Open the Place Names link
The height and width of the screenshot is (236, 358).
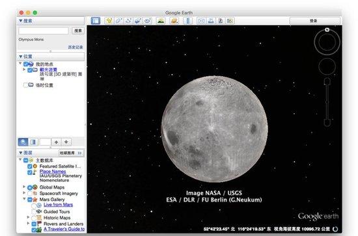[53, 171]
